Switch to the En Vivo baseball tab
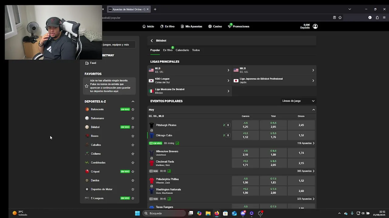 [x=168, y=50]
